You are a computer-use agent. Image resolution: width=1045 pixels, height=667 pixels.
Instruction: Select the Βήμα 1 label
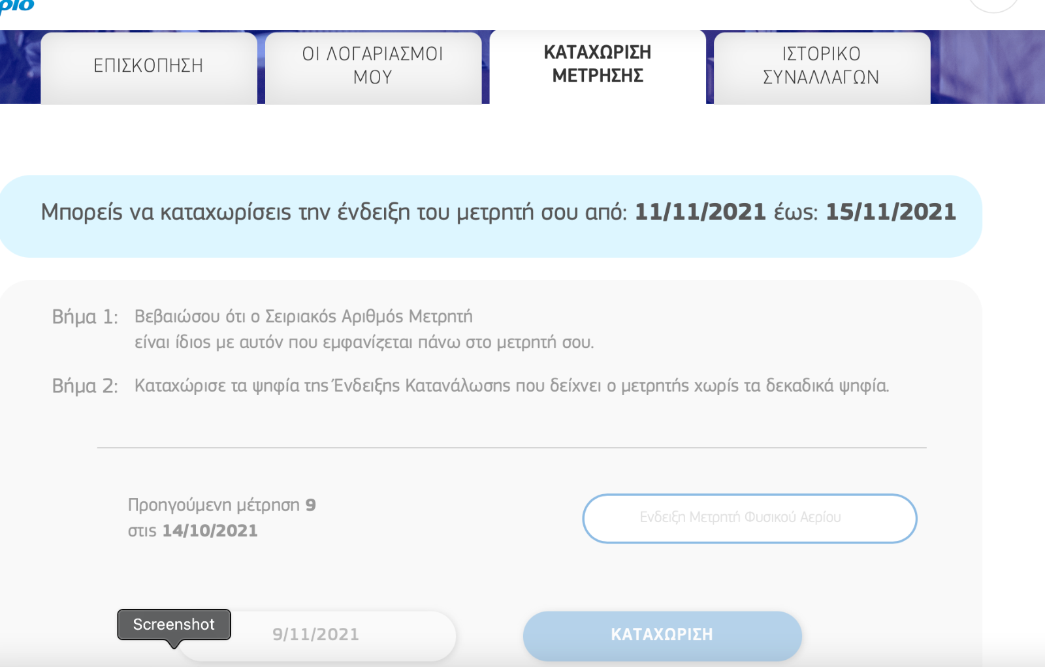[x=85, y=317]
